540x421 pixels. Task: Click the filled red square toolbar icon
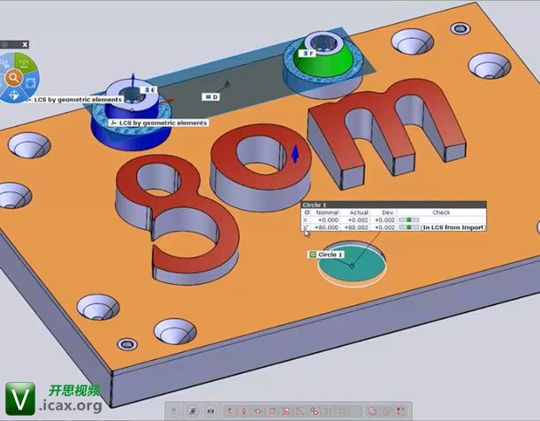point(286,411)
